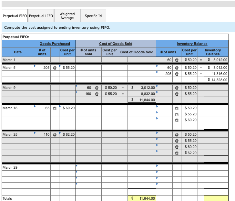Click March 18 inventory units field at $60.20
235x201 pixels.
click(x=164, y=120)
